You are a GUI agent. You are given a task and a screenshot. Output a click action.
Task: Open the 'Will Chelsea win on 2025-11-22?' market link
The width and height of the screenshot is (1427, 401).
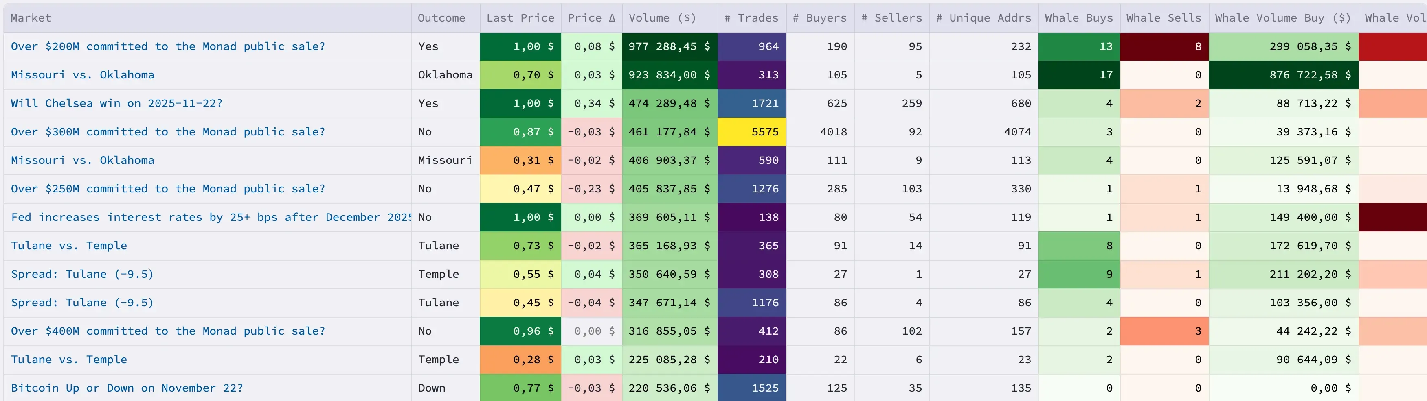116,103
